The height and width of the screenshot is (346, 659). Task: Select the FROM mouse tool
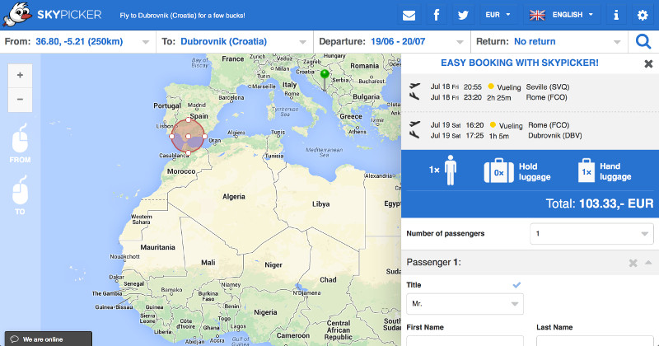[20, 143]
